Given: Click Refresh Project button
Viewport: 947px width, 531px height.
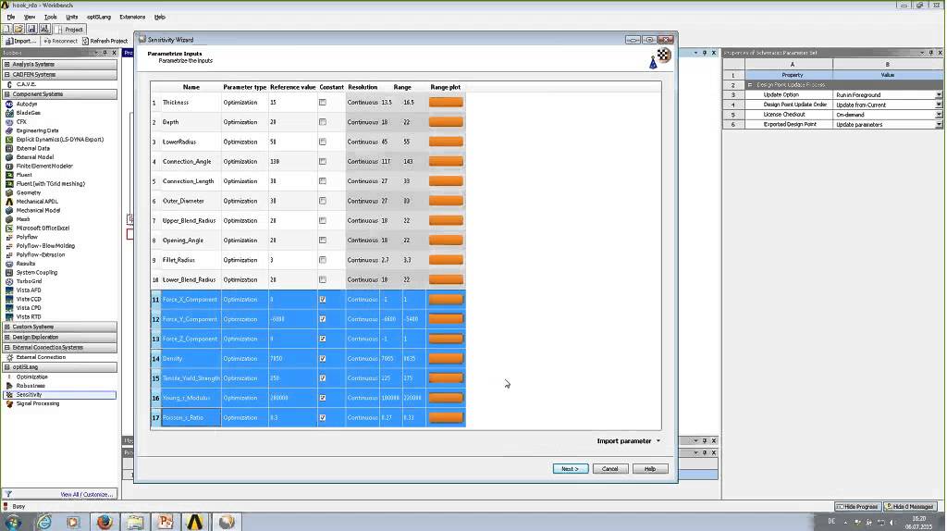Looking at the screenshot, I should pos(105,41).
